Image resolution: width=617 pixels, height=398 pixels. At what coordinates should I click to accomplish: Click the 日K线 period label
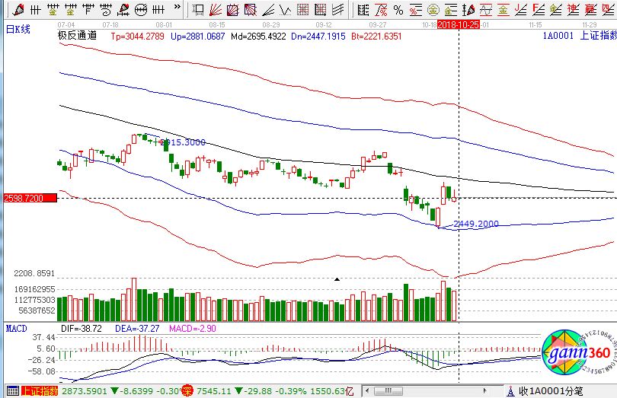tap(17, 28)
